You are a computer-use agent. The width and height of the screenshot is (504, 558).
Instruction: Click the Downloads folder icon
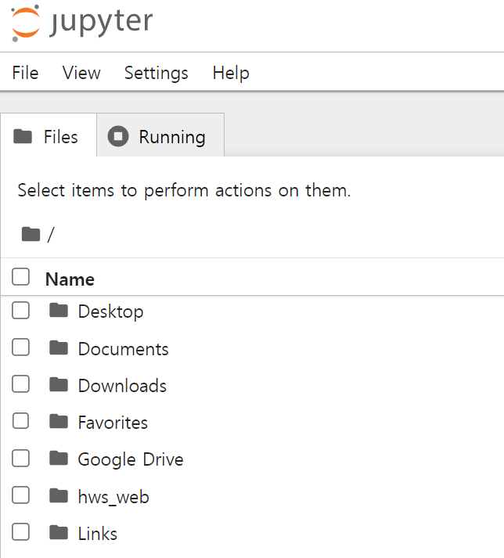click(x=59, y=385)
